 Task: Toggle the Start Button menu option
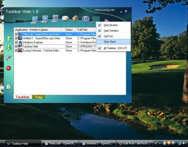tap(113, 25)
